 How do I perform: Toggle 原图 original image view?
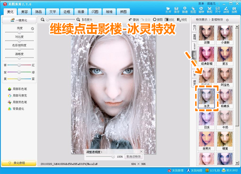point(157,19)
